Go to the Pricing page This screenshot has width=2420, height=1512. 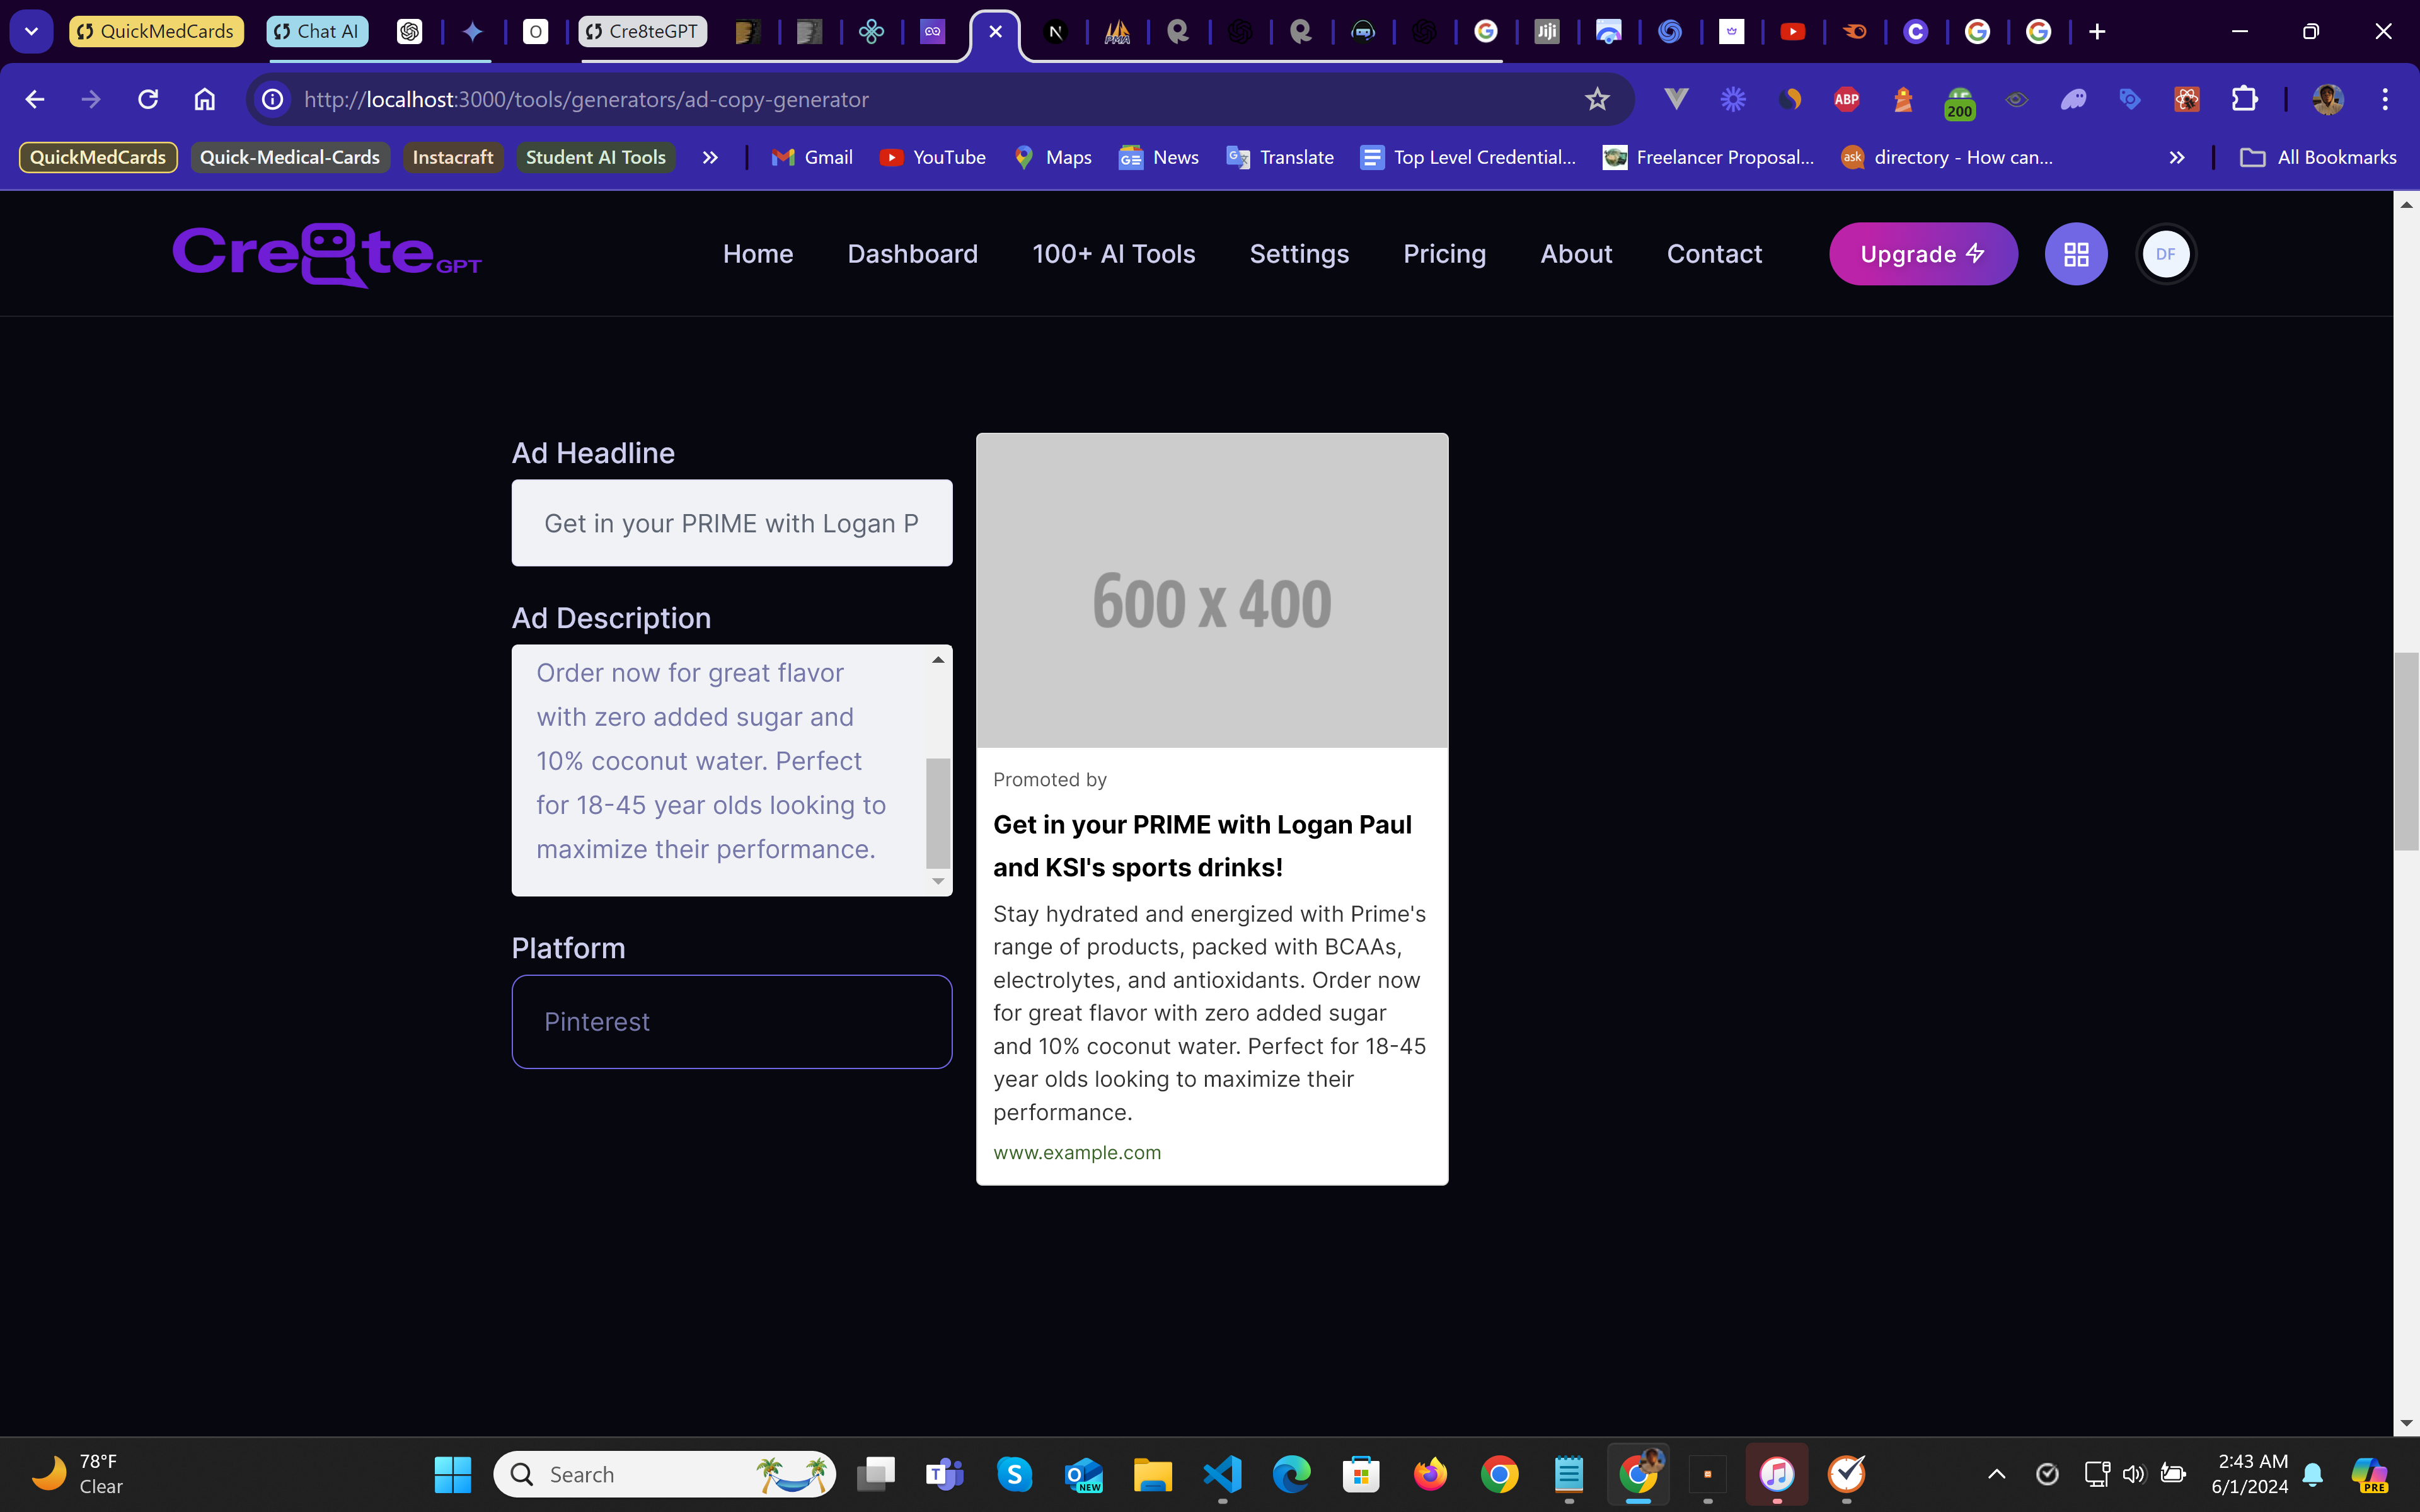1444,254
